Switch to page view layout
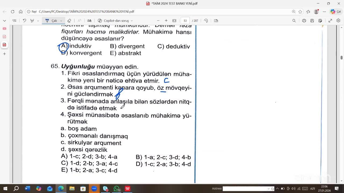The image size is (344, 193). [216, 21]
